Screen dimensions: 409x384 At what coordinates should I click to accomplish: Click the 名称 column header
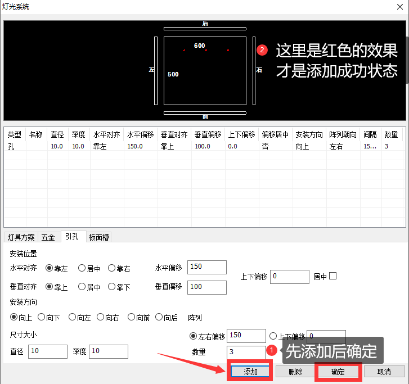tap(37, 134)
